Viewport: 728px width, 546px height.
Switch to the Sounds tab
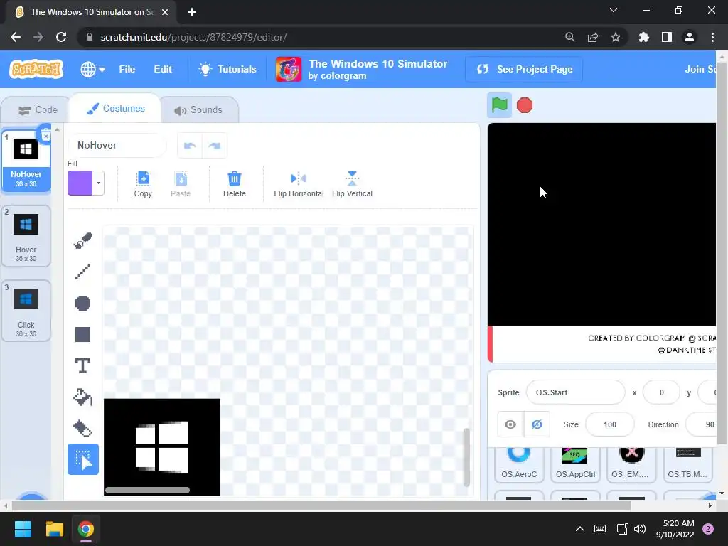click(199, 110)
